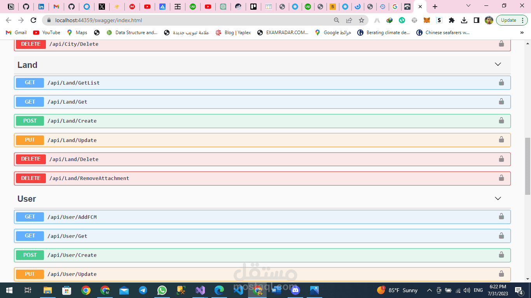Image resolution: width=531 pixels, height=298 pixels.
Task: Open the Maps bookmark
Action: [x=77, y=33]
